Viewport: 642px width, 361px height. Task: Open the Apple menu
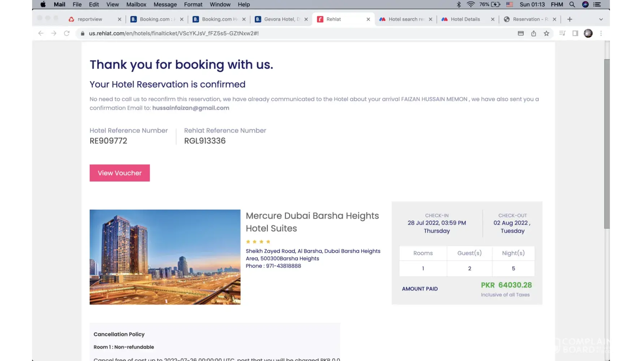[x=43, y=4]
